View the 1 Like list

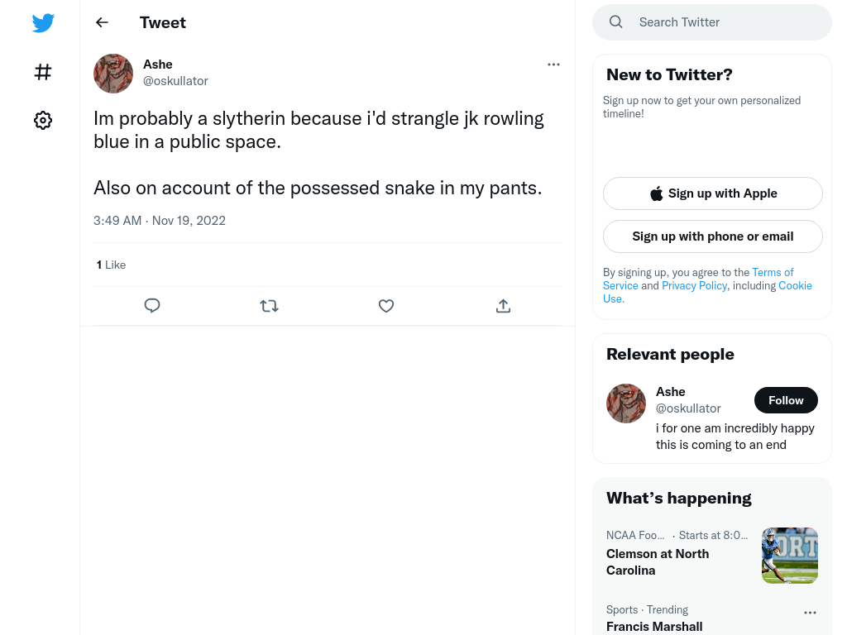[x=111, y=265]
